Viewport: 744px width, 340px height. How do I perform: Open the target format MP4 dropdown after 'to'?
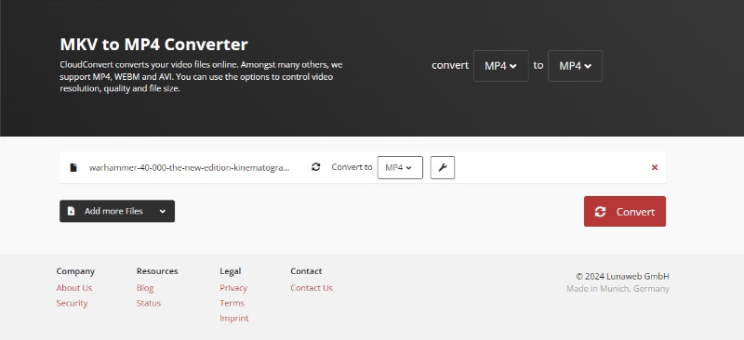coord(575,66)
